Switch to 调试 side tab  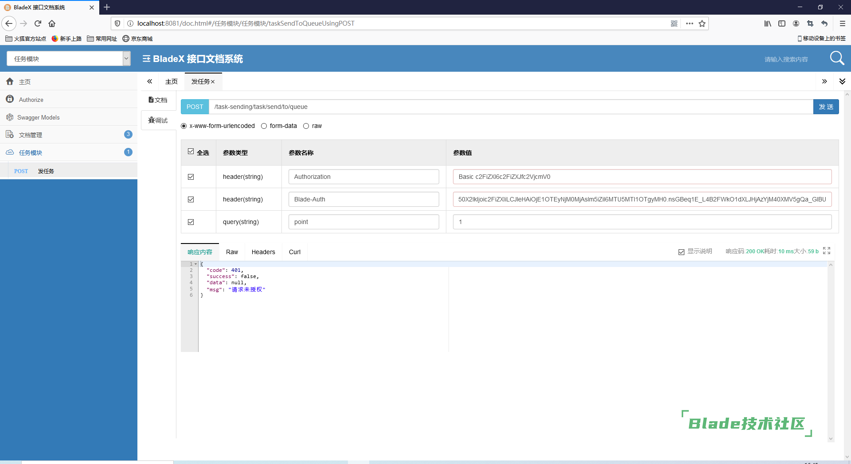[158, 120]
